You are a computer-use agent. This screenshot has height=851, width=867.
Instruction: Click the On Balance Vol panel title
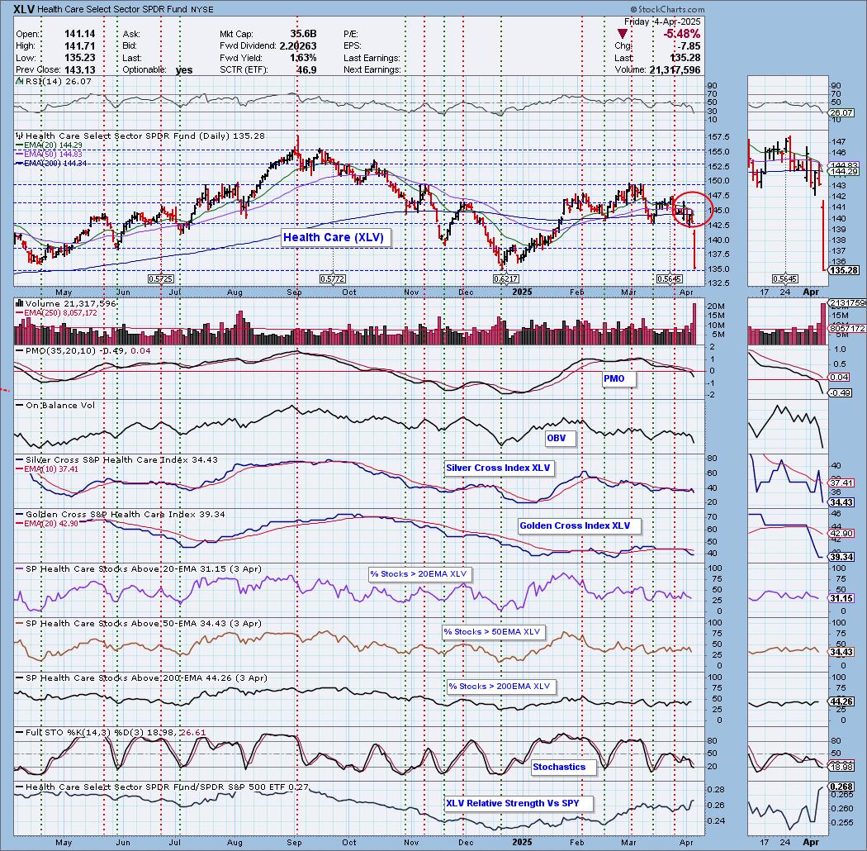pos(54,405)
